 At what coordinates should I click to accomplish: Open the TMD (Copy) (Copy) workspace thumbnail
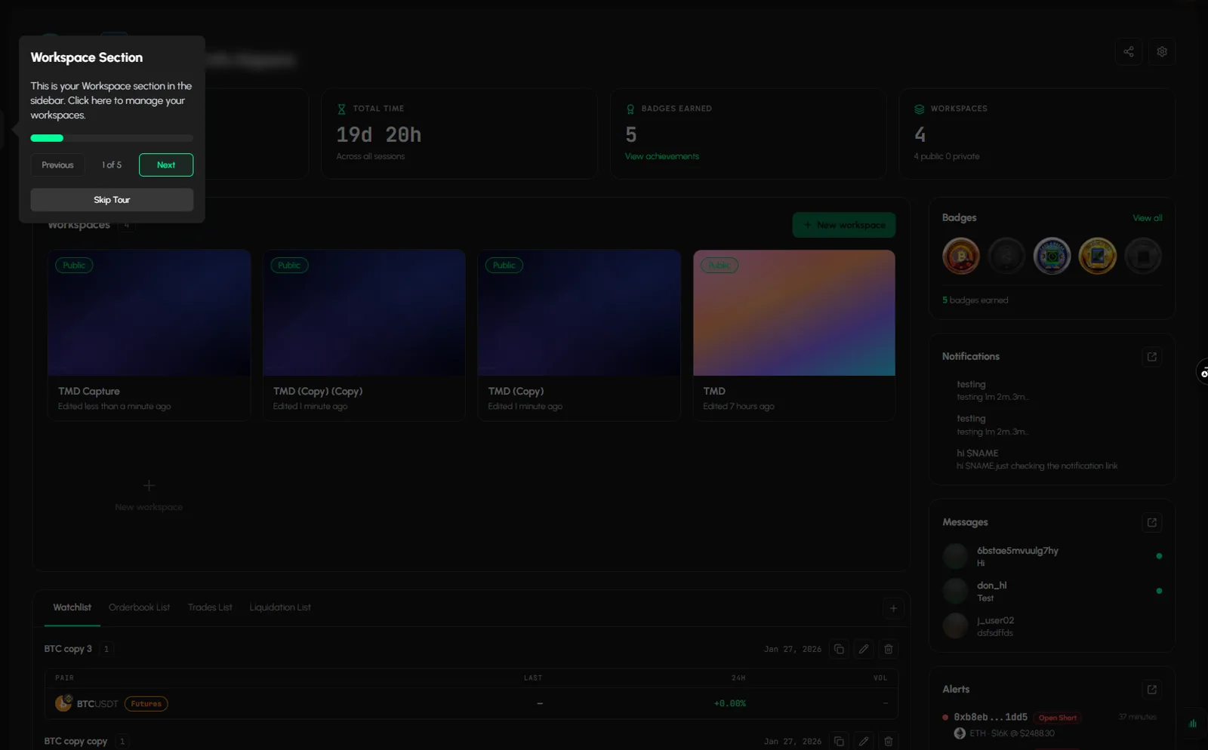[x=364, y=313]
